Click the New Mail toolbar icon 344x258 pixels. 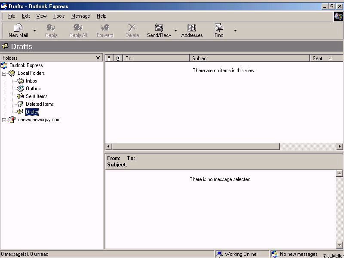click(x=18, y=28)
